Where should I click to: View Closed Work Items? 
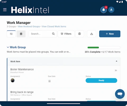(54, 26)
